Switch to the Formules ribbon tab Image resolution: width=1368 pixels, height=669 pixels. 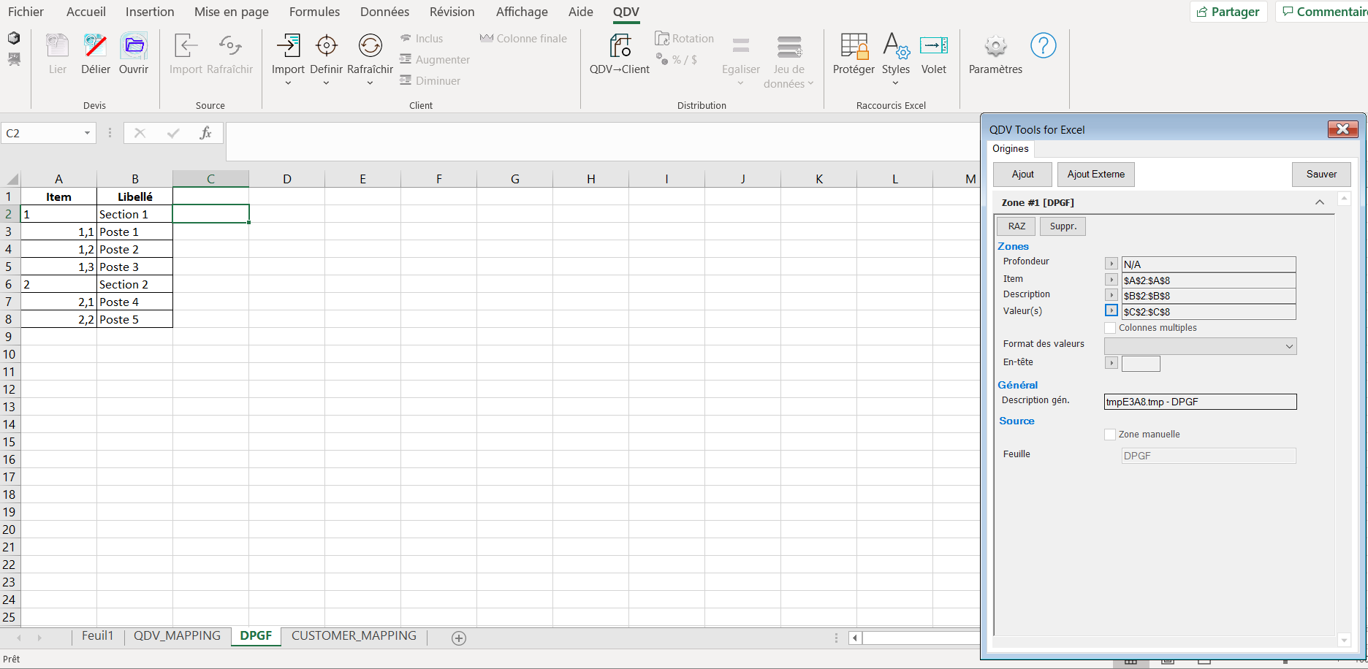314,12
